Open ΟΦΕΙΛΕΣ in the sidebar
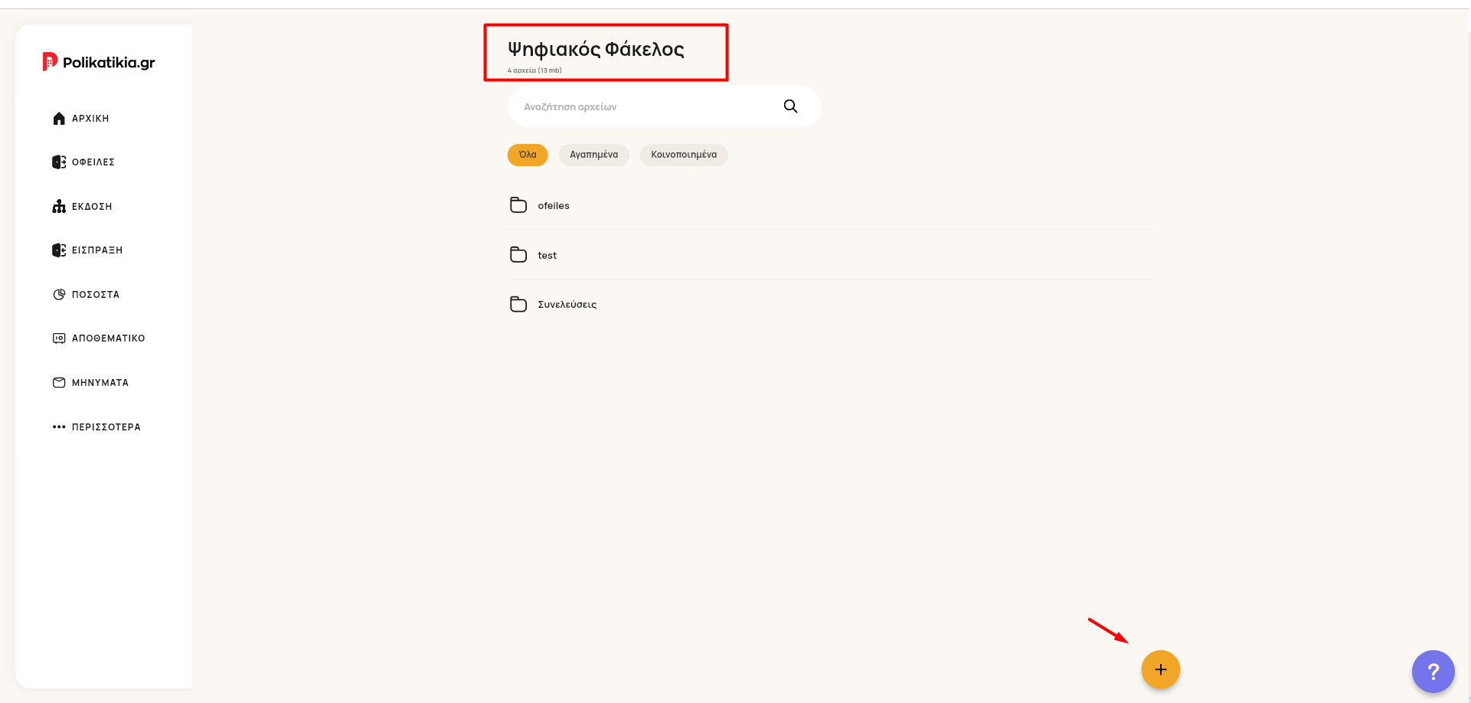This screenshot has width=1471, height=703. 83,162
